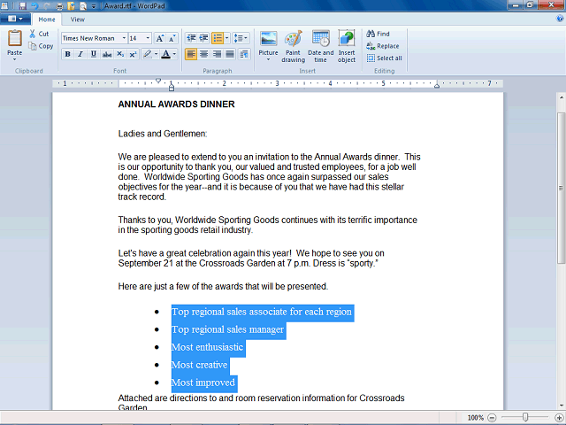Screen dimensions: 566x425
Task: Open the WordPad application menu button
Action: pos(15,19)
